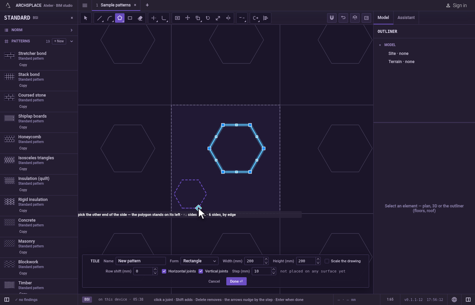The height and width of the screenshot is (305, 475).
Task: Toggle the magnet snap icon
Action: click(332, 18)
